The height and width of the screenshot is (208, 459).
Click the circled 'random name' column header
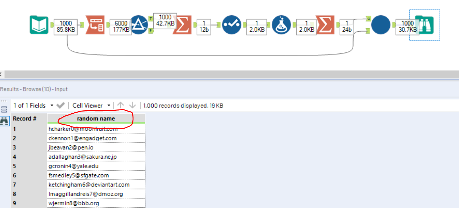coord(95,118)
